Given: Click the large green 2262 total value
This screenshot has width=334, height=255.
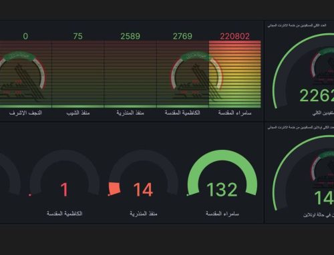Looking at the screenshot, I should 317,95.
